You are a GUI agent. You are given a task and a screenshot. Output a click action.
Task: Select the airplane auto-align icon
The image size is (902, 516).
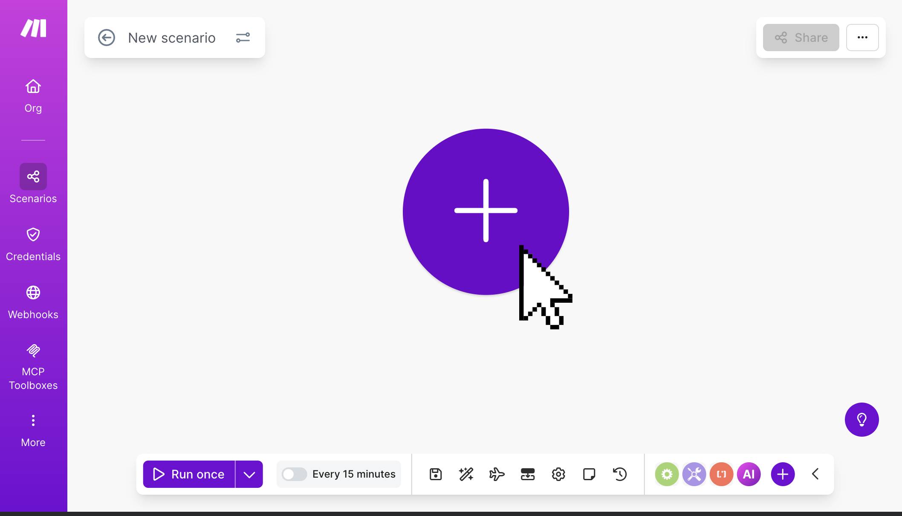coord(497,474)
